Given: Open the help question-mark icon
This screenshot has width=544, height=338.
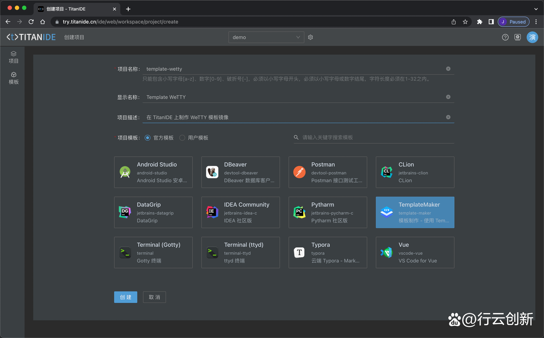Looking at the screenshot, I should coord(505,37).
